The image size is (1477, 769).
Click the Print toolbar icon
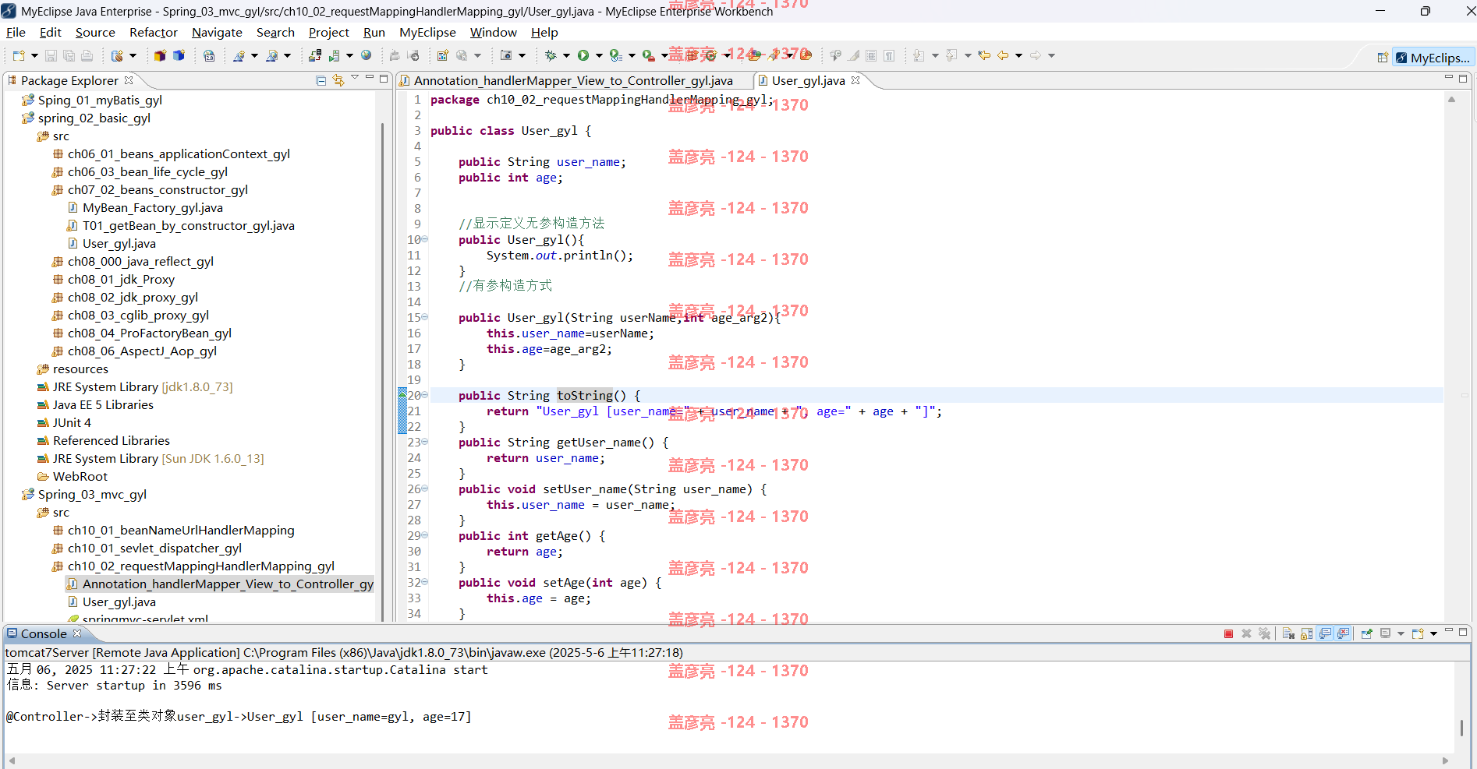(87, 55)
